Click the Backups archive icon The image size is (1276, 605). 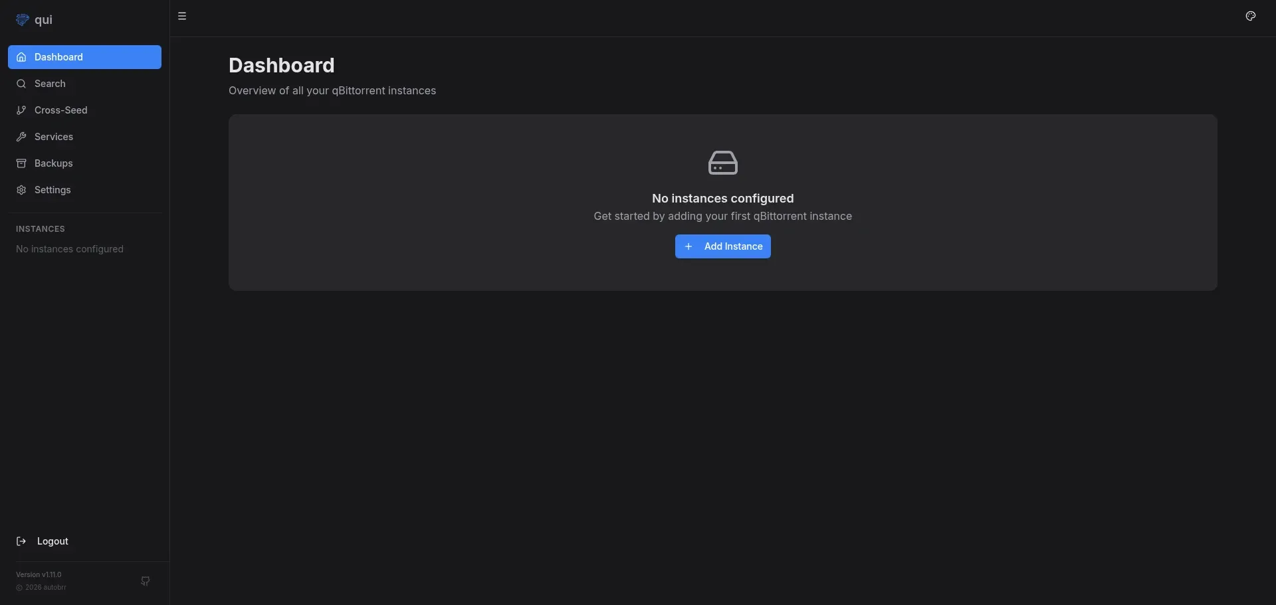21,163
